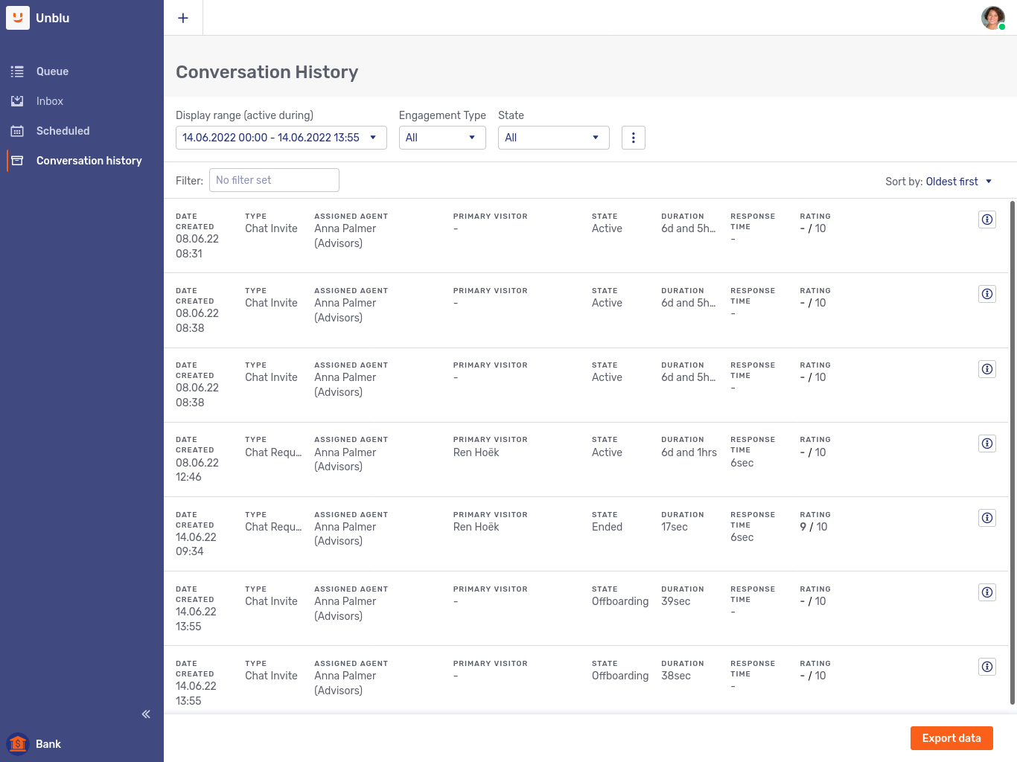Open the user profile avatar
Viewport: 1017px width, 762px height.
(992, 18)
